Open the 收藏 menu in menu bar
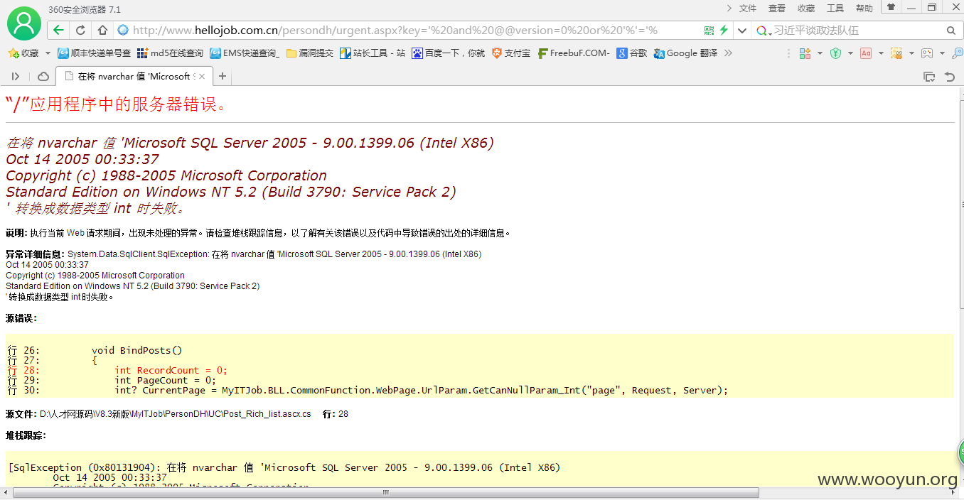The width and height of the screenshot is (964, 500). [806, 9]
